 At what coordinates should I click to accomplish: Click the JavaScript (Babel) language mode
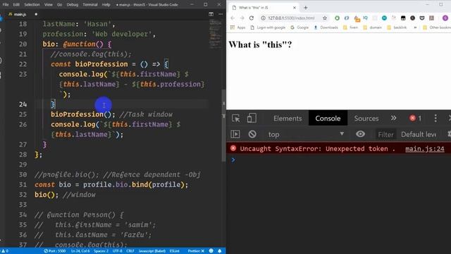[152, 251]
